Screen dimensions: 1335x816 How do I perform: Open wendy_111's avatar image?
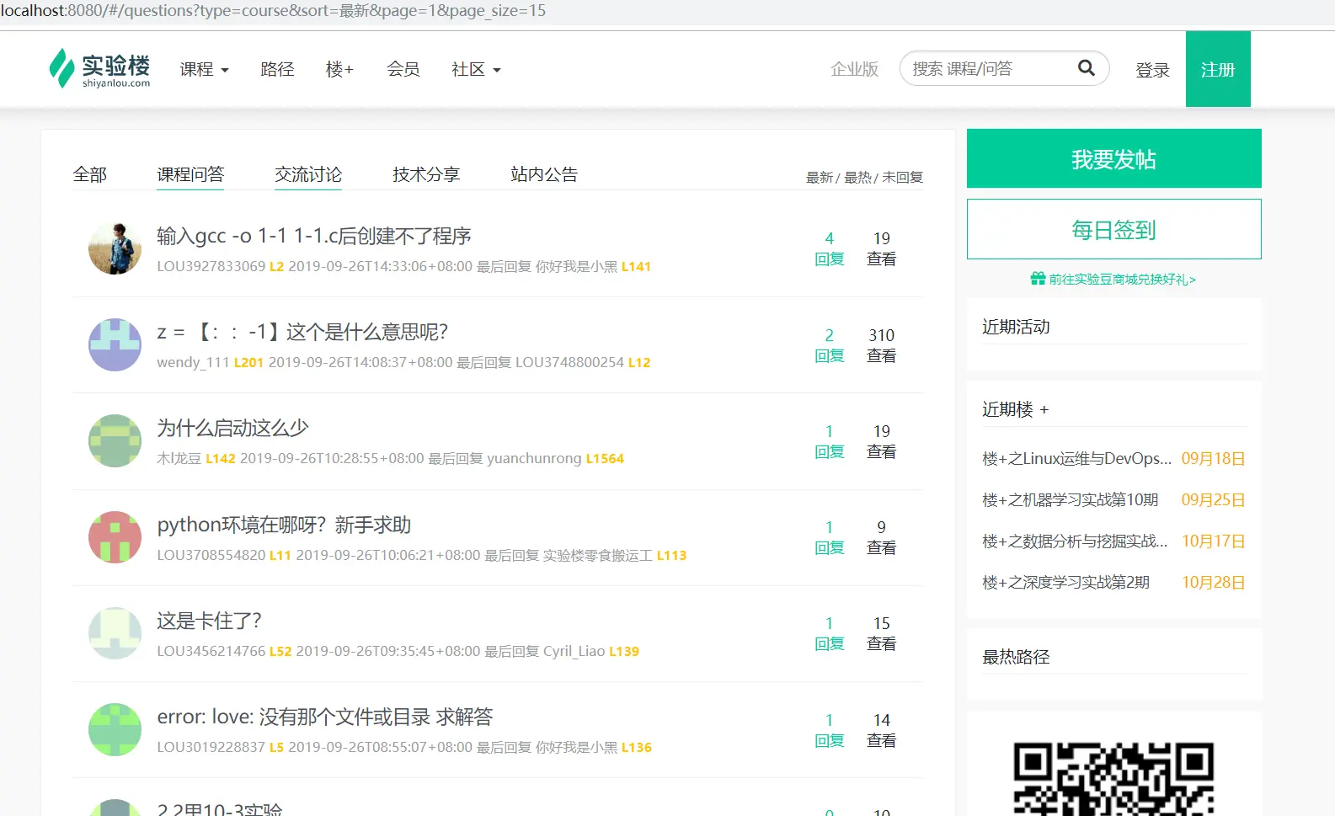point(115,344)
